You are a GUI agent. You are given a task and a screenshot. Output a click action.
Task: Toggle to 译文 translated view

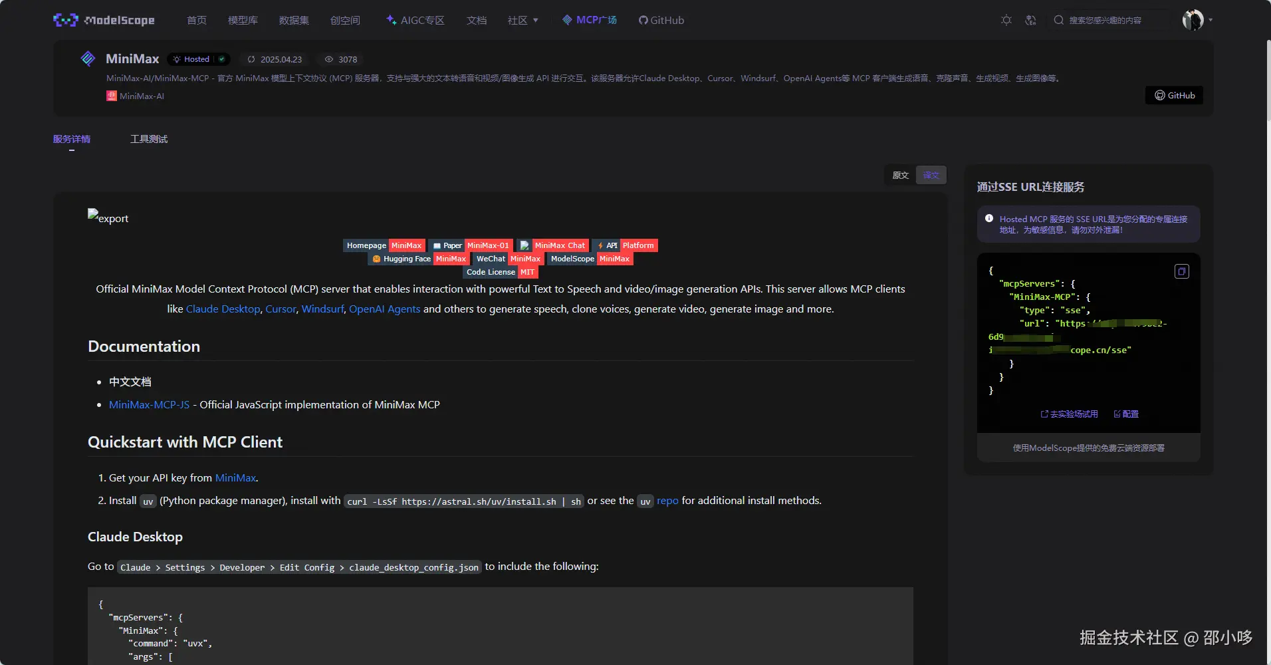[x=931, y=175]
